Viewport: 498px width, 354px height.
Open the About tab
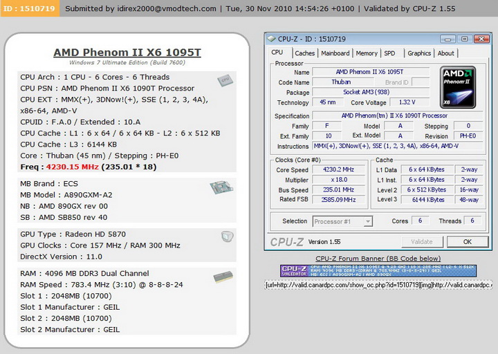446,53
